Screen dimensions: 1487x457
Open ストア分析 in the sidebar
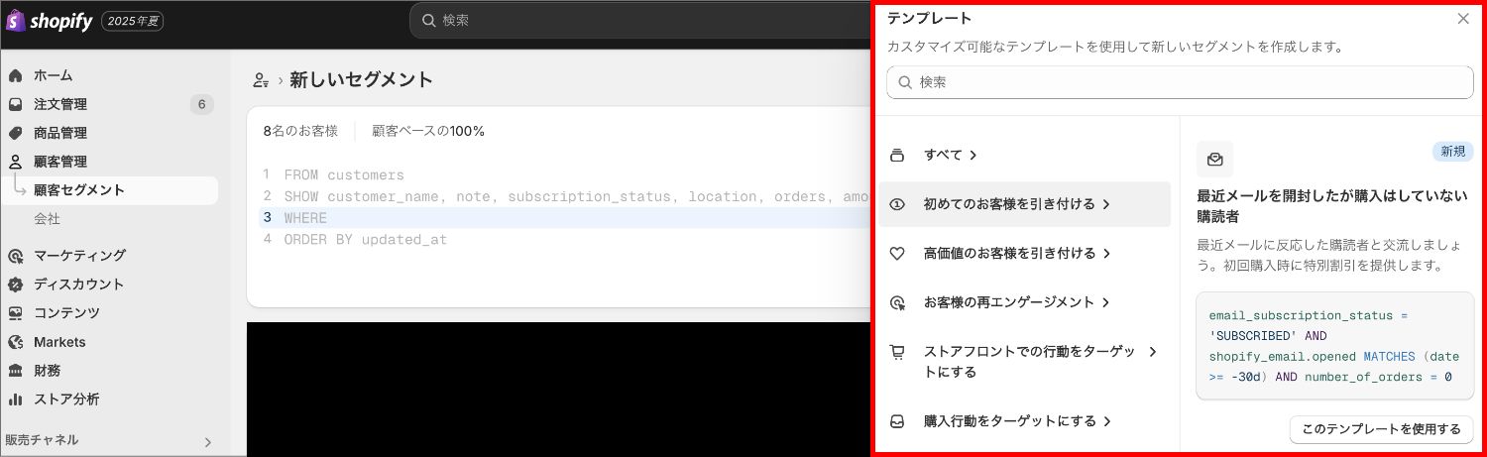pos(65,400)
